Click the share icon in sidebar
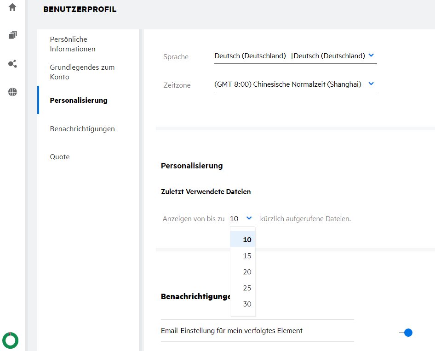 12,64
